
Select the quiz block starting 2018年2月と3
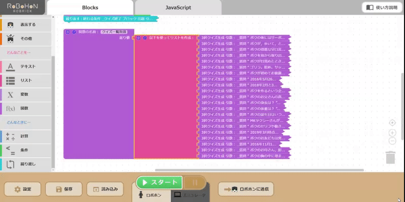240,85
